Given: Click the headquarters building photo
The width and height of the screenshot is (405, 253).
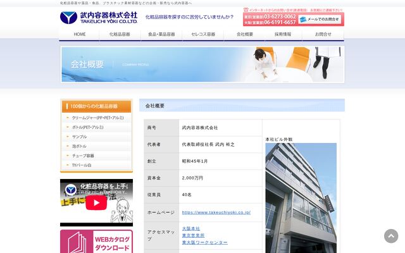Looking at the screenshot, I should click(x=301, y=198).
